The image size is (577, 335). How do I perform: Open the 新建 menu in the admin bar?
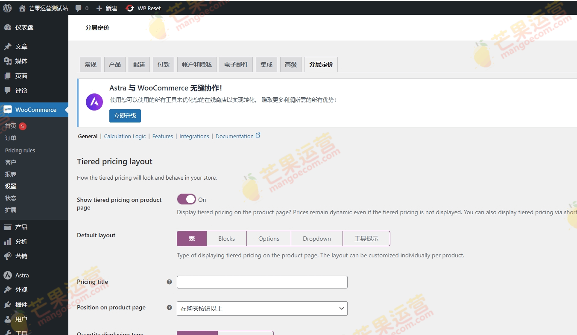click(x=106, y=8)
